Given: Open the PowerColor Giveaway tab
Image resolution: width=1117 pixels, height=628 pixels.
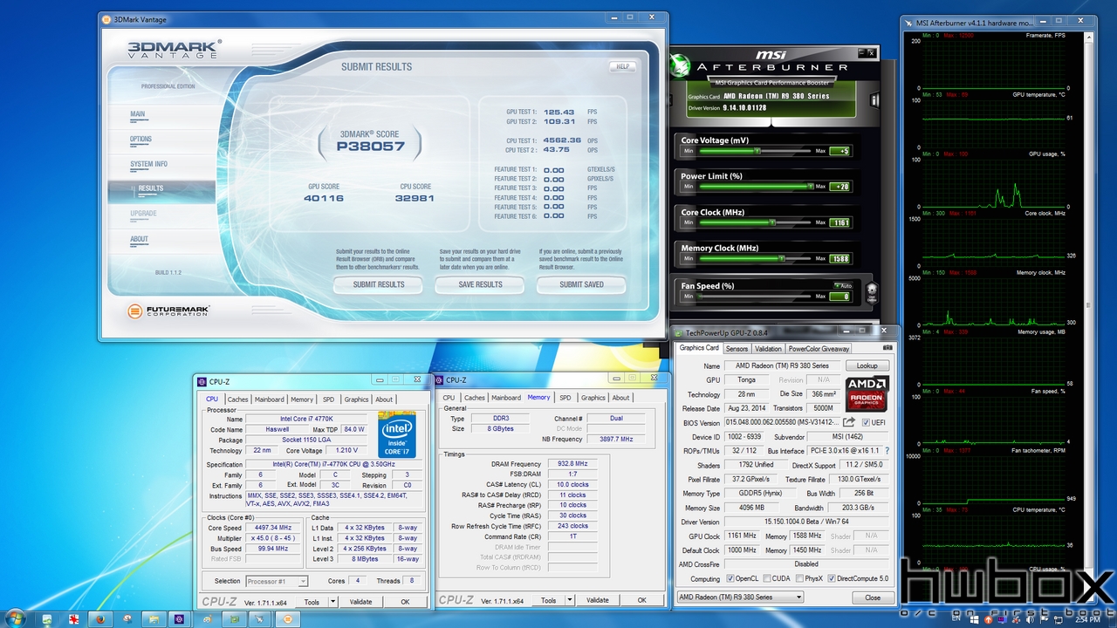Looking at the screenshot, I should pyautogui.click(x=819, y=349).
